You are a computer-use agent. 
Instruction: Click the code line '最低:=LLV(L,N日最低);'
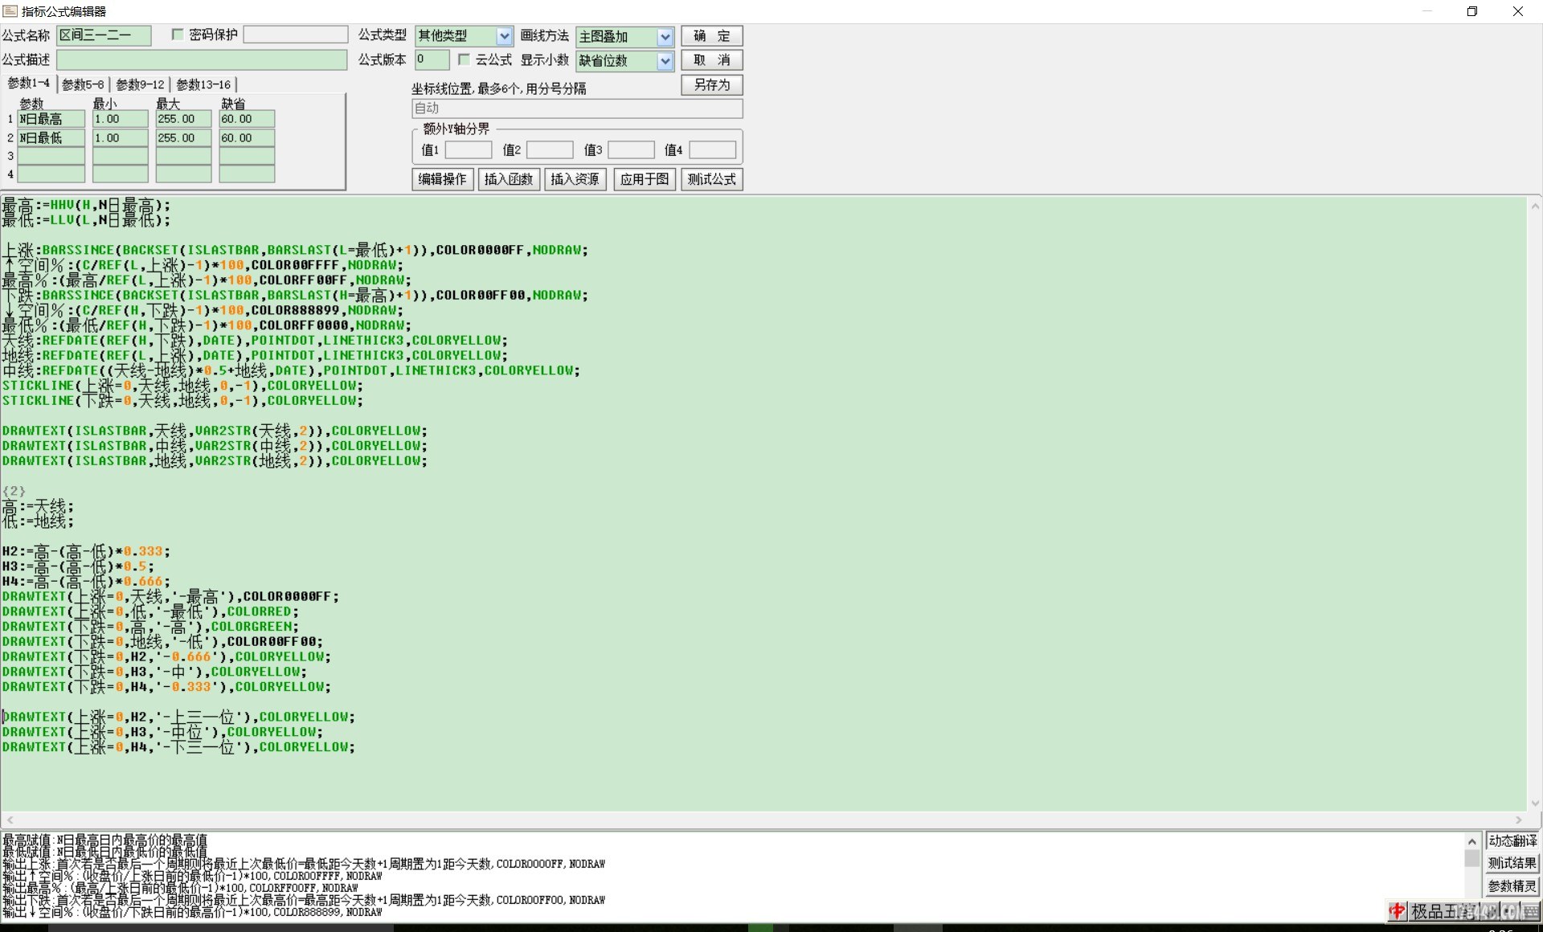click(86, 220)
